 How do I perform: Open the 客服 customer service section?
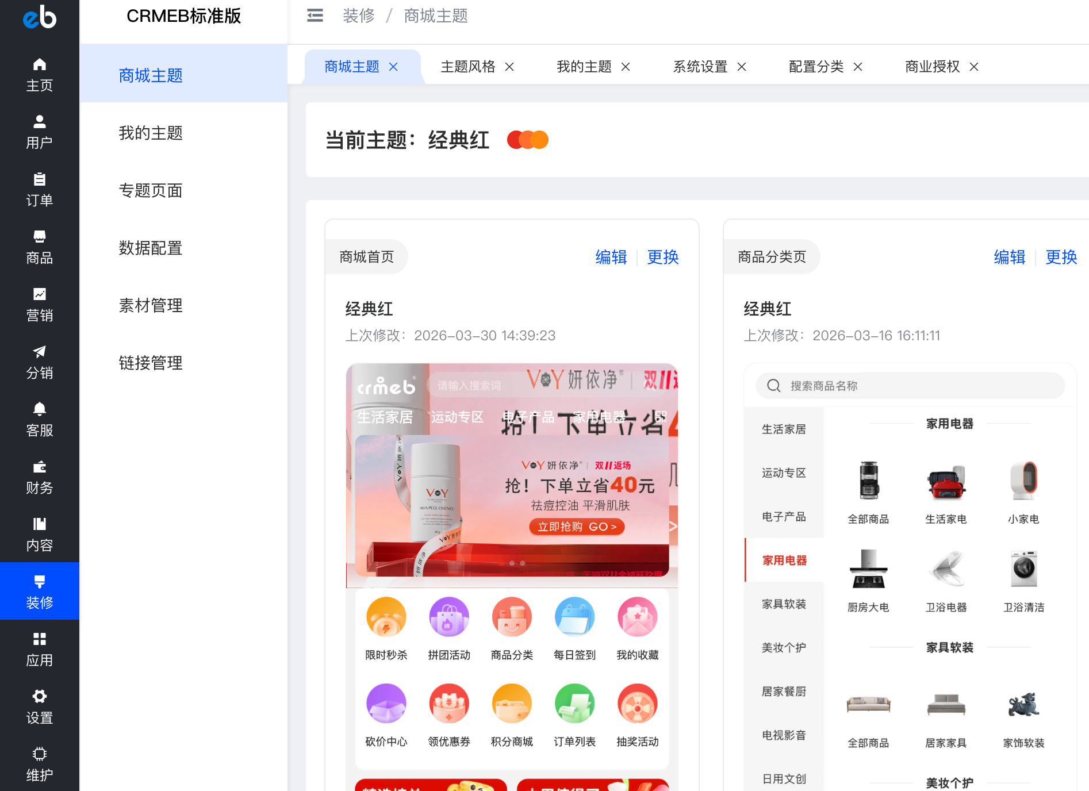coord(40,420)
